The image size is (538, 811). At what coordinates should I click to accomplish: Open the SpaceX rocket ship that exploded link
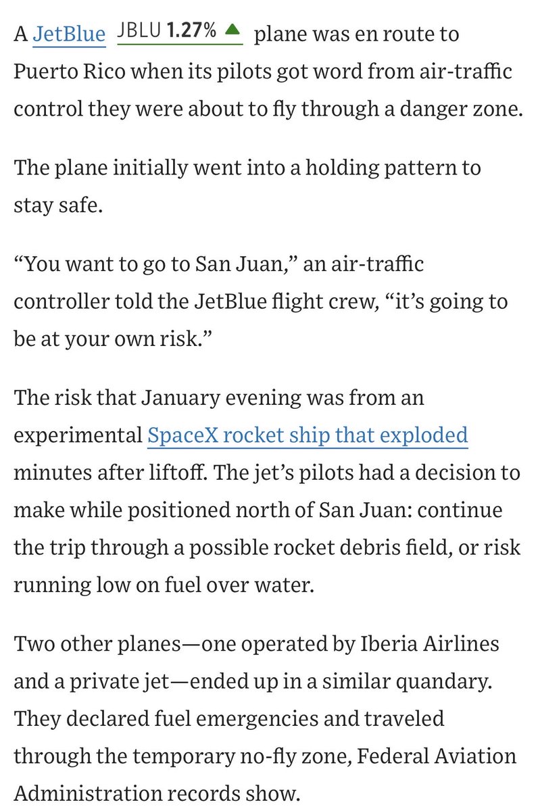click(308, 435)
